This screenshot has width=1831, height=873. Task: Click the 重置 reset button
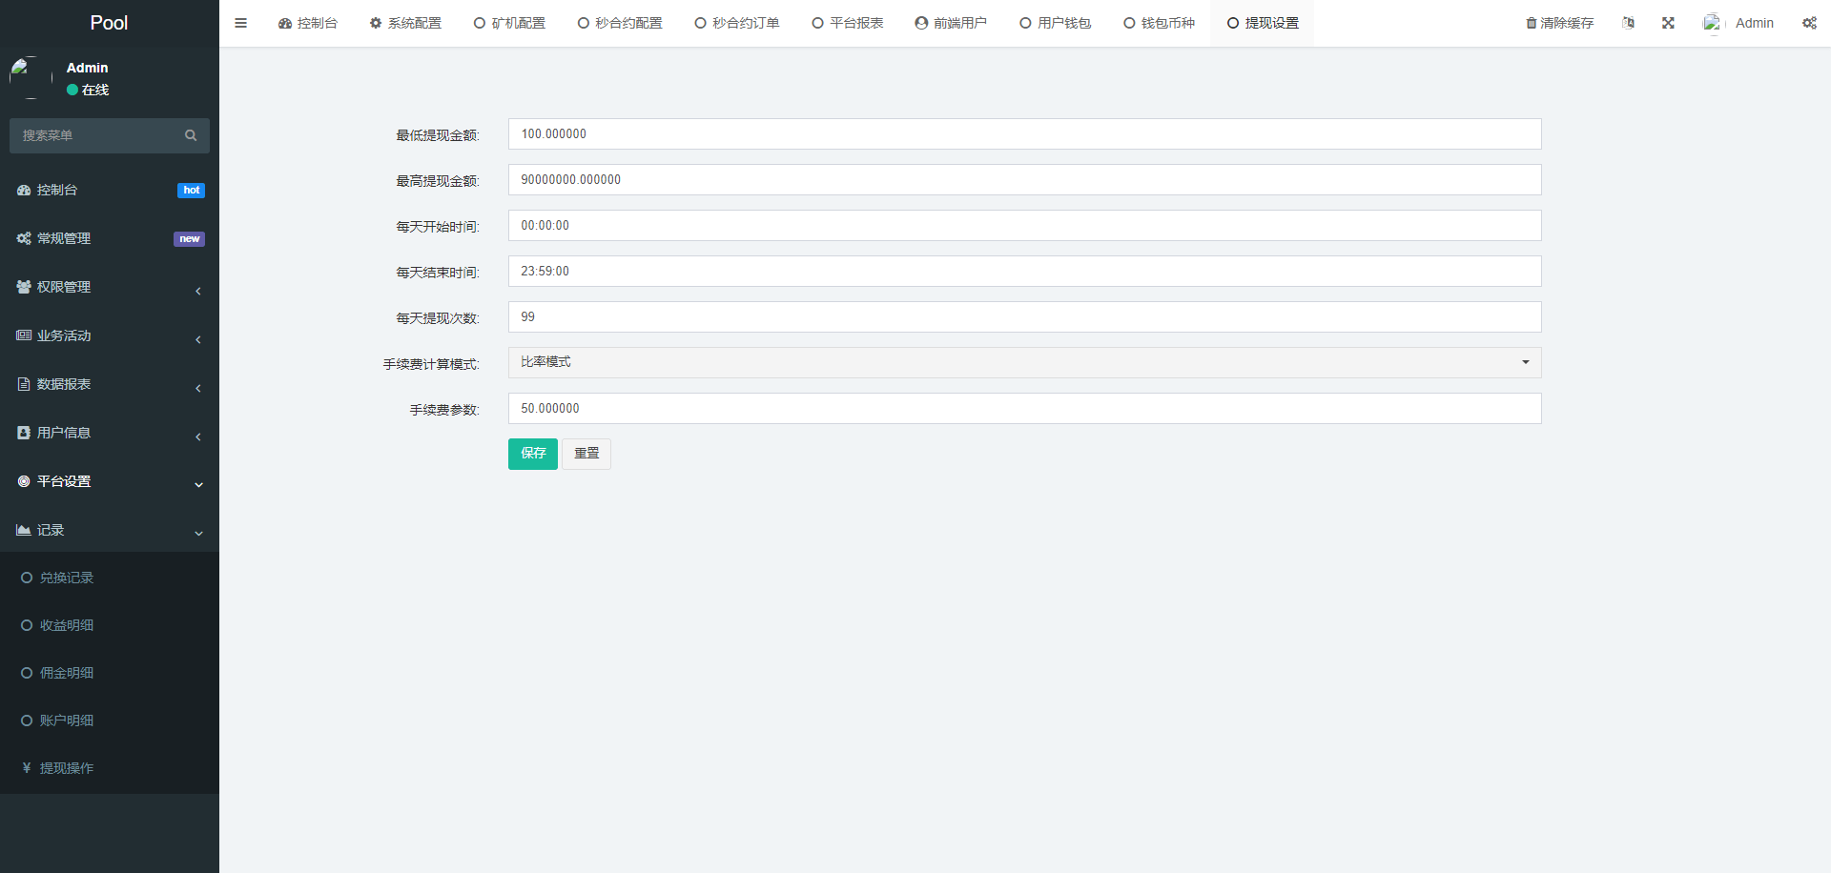click(586, 454)
